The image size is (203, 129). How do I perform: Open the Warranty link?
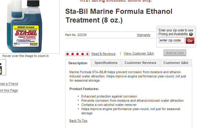pos(144,35)
